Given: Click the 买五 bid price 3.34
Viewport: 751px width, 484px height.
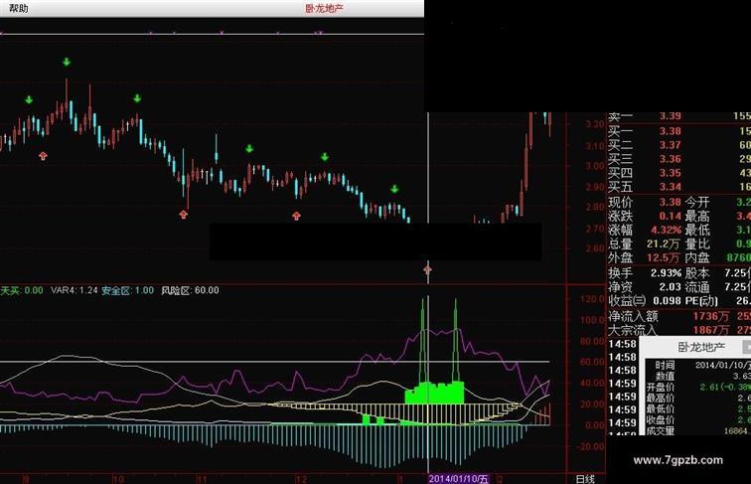Looking at the screenshot, I should click(671, 187).
